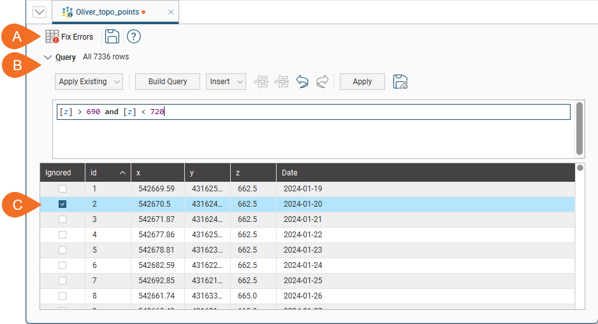Collapse the Query section chevron
Image resolution: width=598 pixels, height=324 pixels.
click(x=48, y=57)
